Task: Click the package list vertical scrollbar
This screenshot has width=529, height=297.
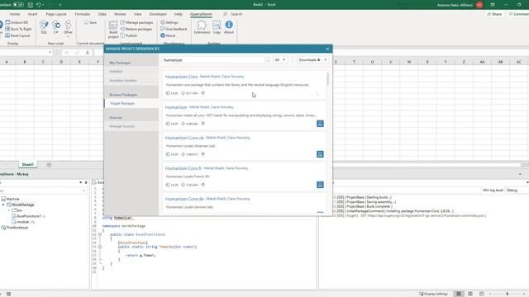Action: point(327,79)
